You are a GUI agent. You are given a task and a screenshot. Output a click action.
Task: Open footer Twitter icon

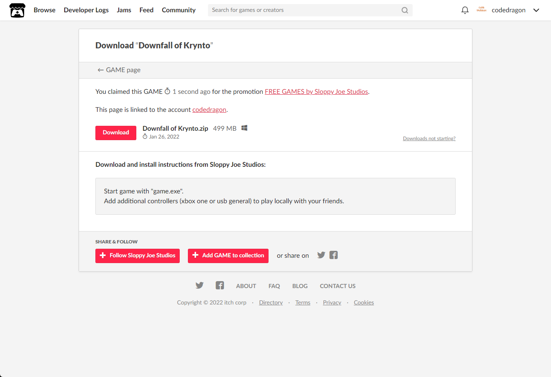pyautogui.click(x=199, y=286)
